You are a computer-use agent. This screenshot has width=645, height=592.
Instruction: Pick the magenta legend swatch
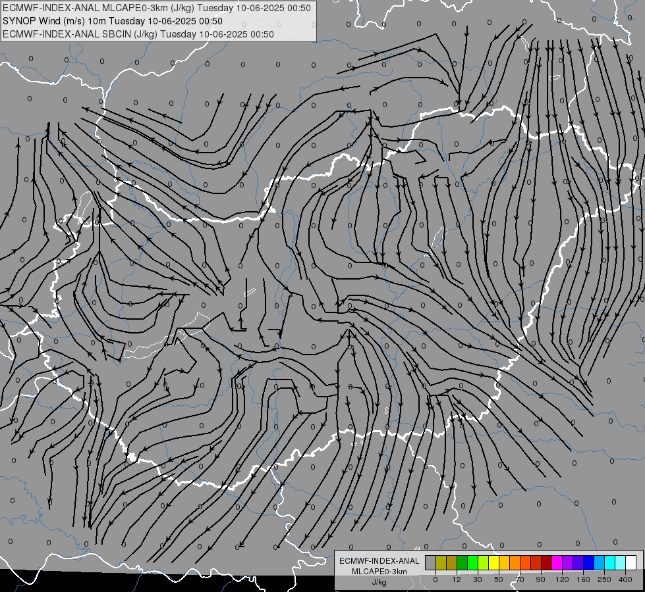[x=557, y=563]
